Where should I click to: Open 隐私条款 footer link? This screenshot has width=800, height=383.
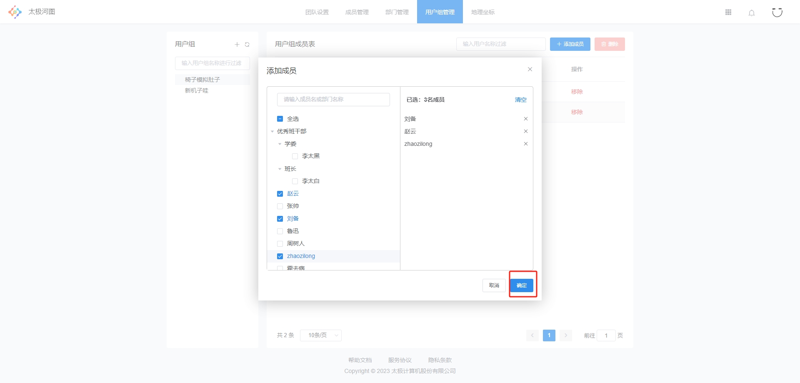point(440,360)
